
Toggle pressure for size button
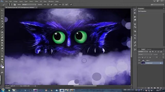click(71, 5)
